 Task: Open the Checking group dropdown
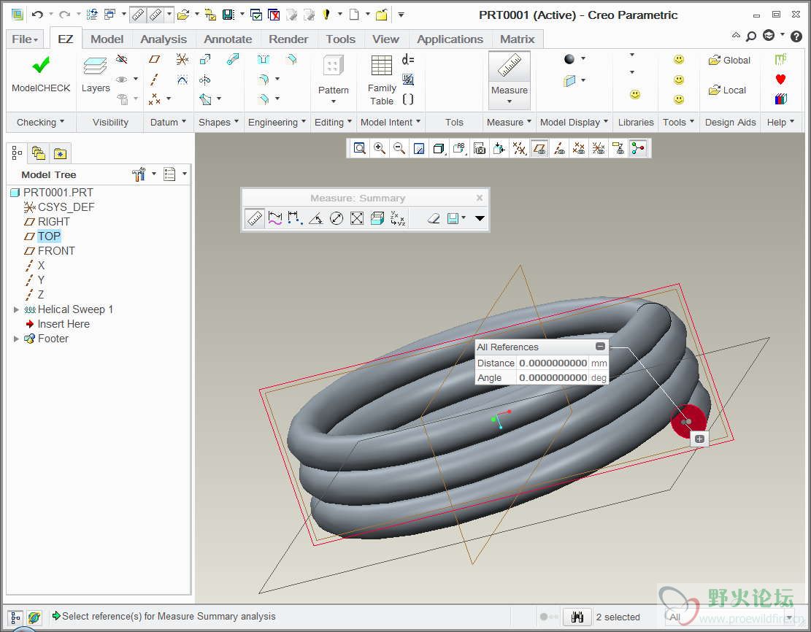tap(40, 122)
